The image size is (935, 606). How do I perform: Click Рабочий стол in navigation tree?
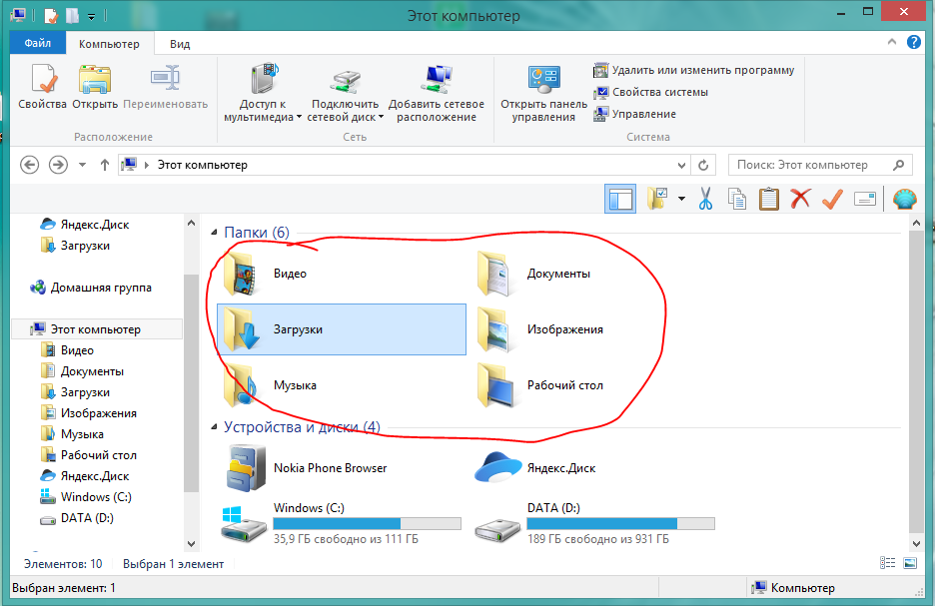tap(89, 455)
